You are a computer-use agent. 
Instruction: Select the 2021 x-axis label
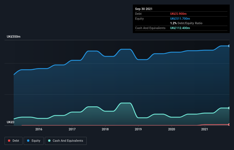tap(205, 129)
